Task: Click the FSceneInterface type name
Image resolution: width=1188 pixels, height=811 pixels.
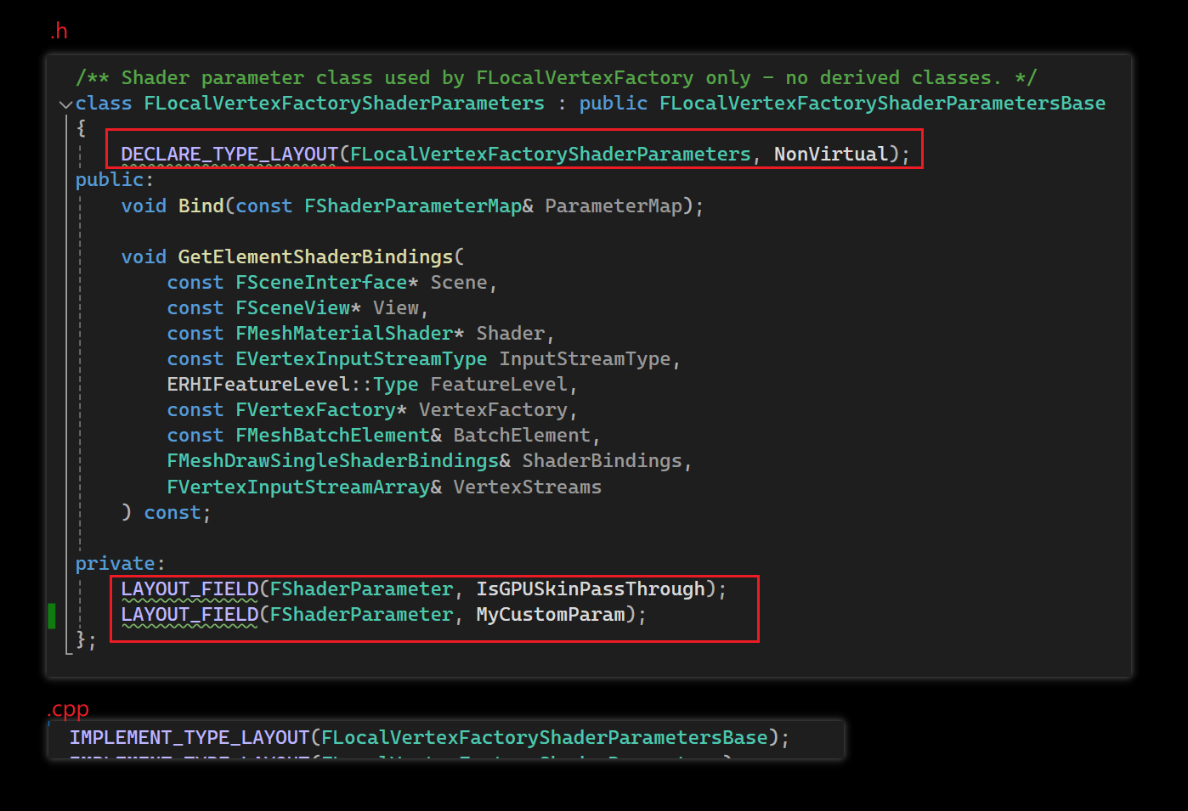Action: (321, 283)
